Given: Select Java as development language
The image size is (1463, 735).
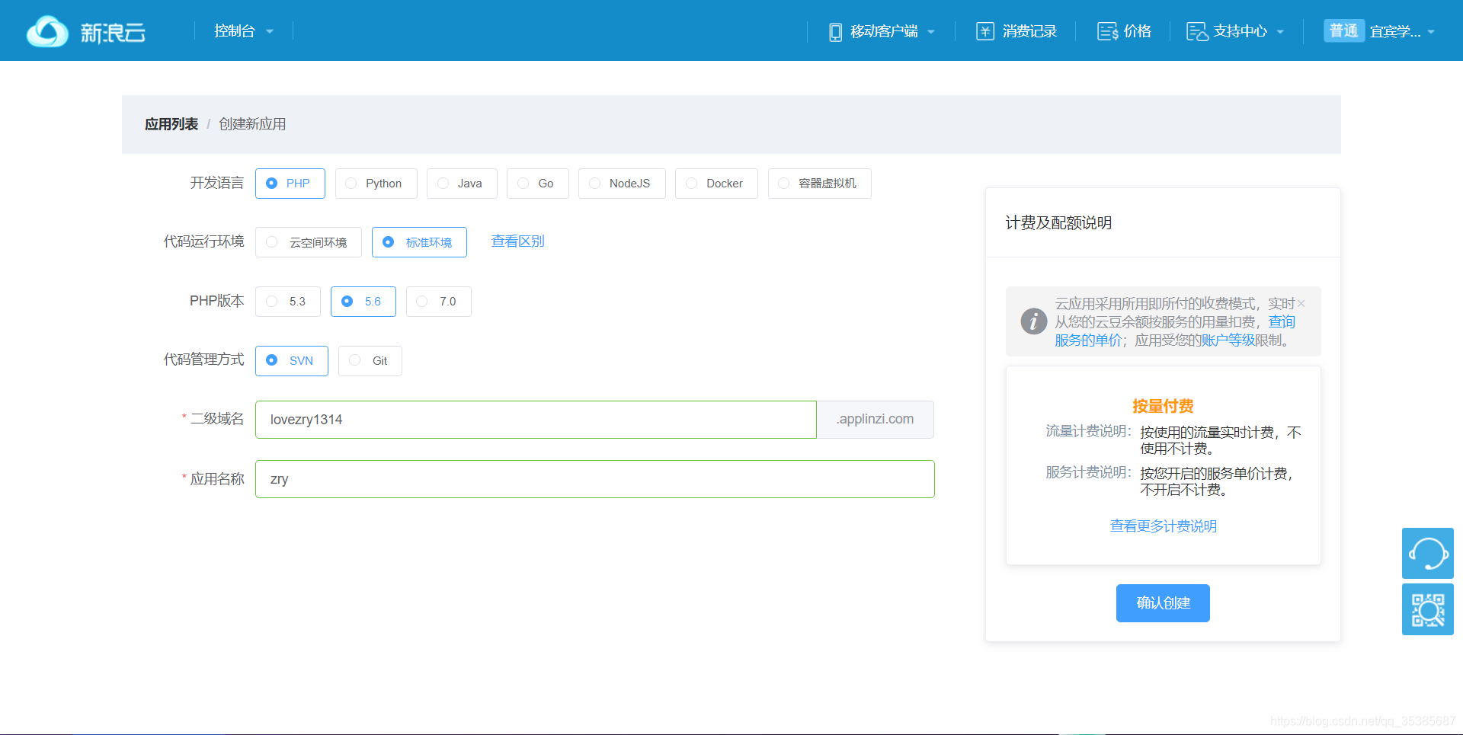Looking at the screenshot, I should pyautogui.click(x=462, y=184).
